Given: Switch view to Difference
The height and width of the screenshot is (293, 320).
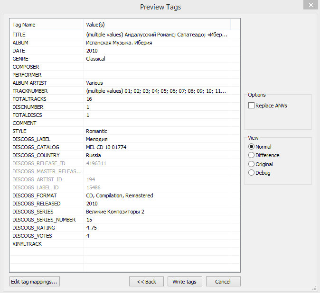Looking at the screenshot, I should tap(251, 155).
